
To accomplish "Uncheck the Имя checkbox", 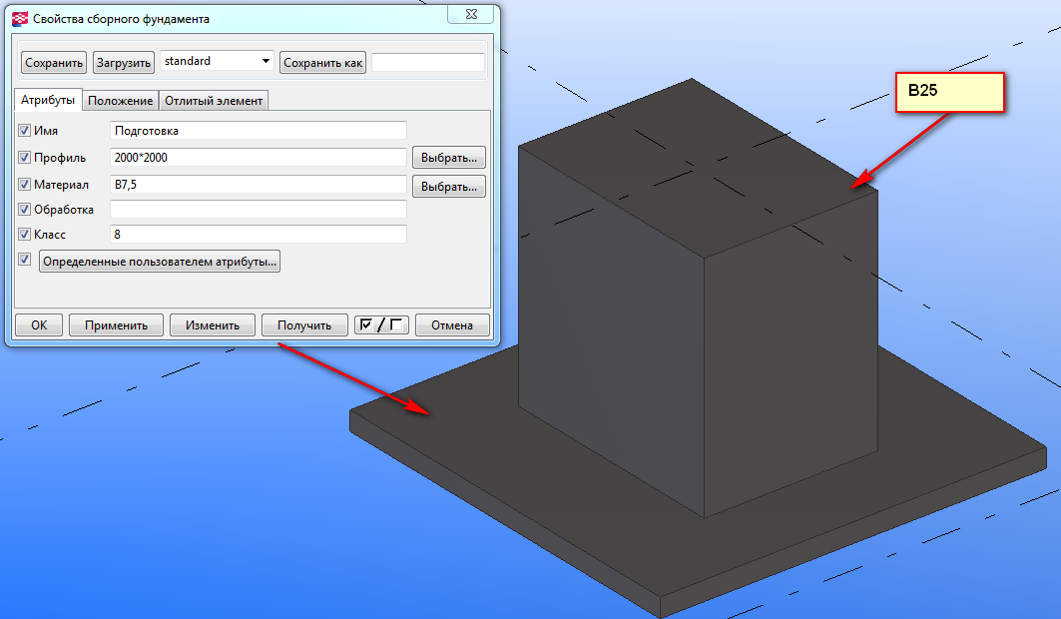I will tap(25, 131).
